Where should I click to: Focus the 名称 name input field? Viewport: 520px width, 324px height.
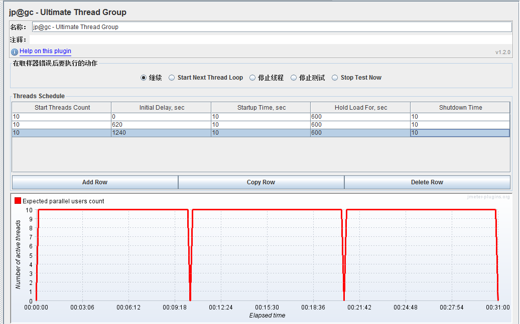(x=272, y=27)
